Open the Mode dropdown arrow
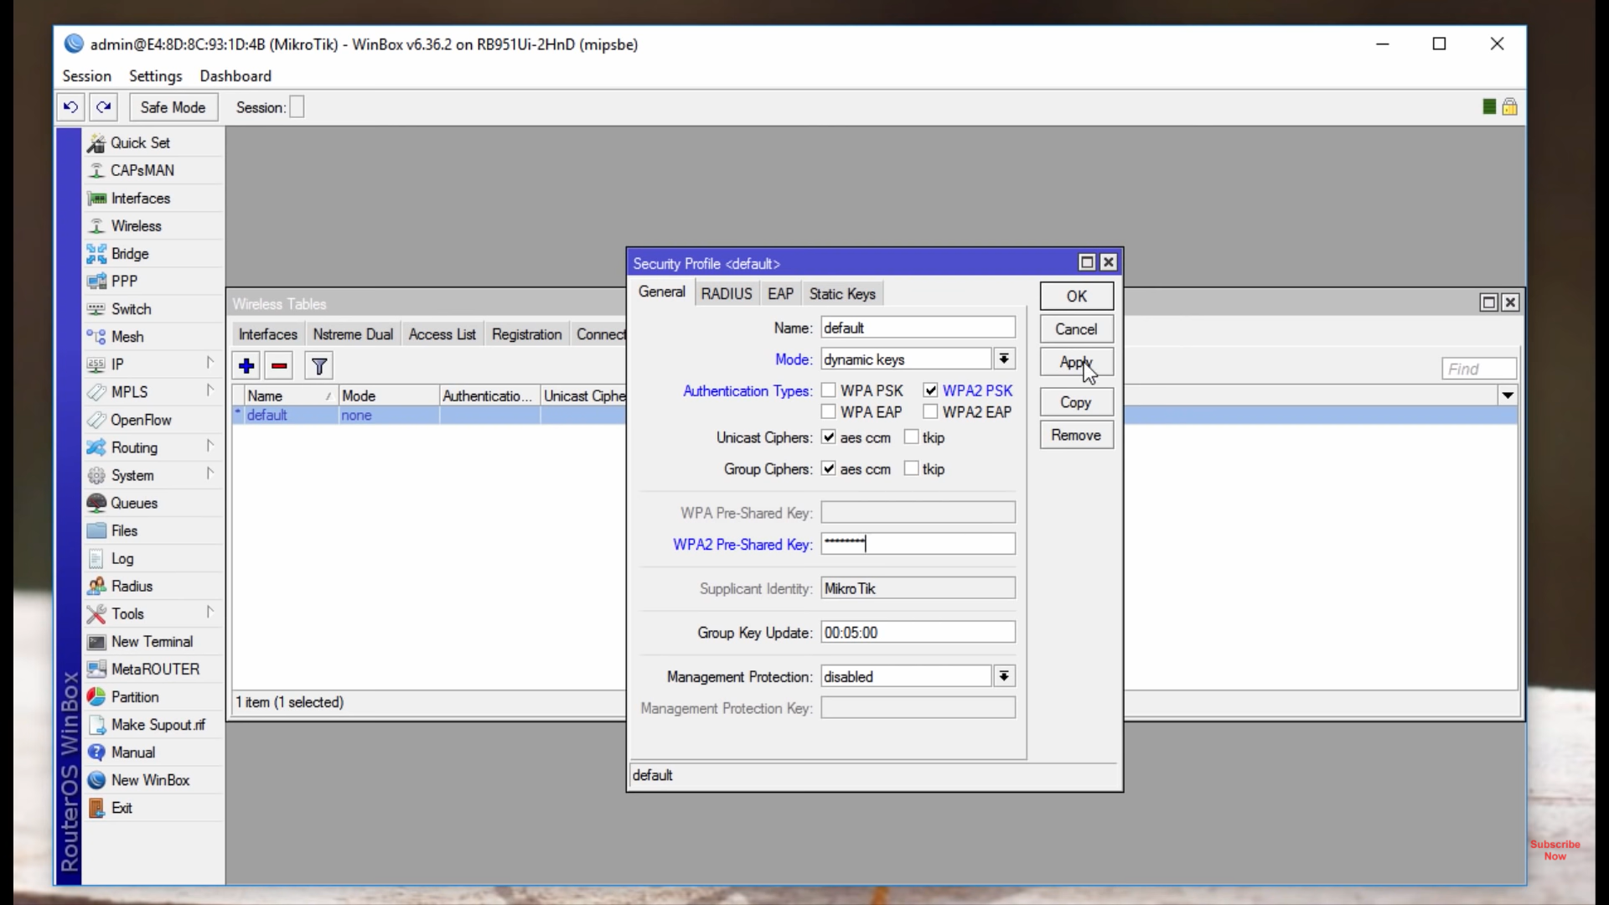Screen dimensions: 1609x905 [1003, 359]
